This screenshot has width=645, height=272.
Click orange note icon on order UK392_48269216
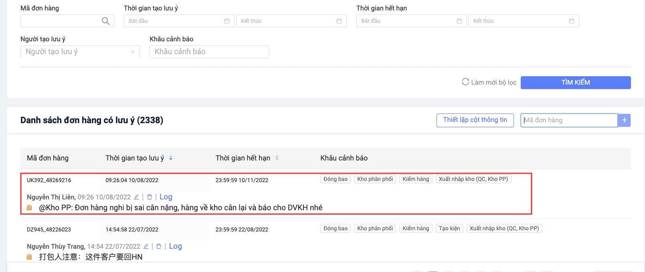point(29,208)
